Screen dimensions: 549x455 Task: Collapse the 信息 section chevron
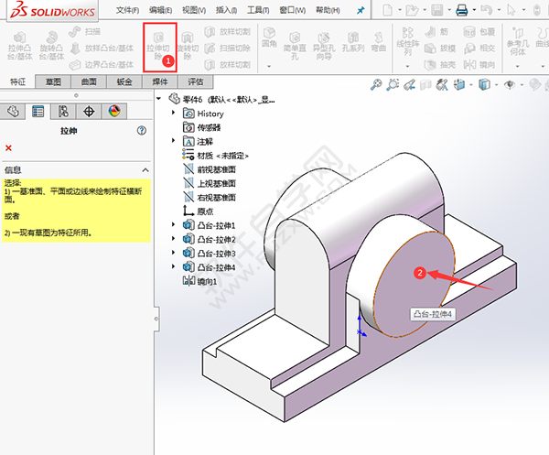tap(144, 170)
